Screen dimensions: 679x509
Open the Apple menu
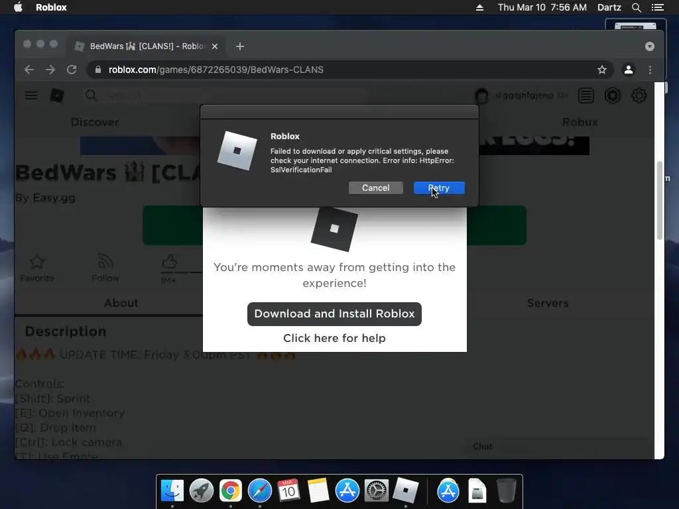18,7
